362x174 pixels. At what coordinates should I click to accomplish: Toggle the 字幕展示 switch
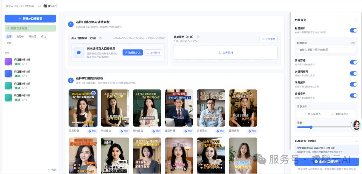click(x=354, y=84)
